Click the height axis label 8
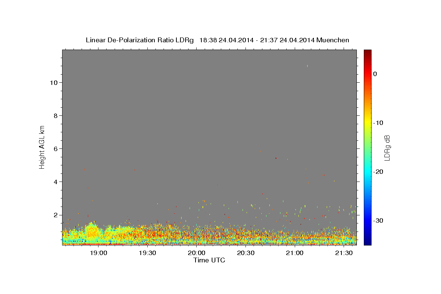Image resolution: width=441 pixels, height=294 pixels. coord(55,115)
